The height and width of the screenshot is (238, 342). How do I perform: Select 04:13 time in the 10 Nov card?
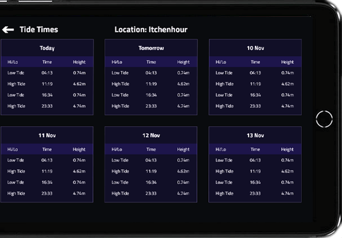[x=255, y=73]
